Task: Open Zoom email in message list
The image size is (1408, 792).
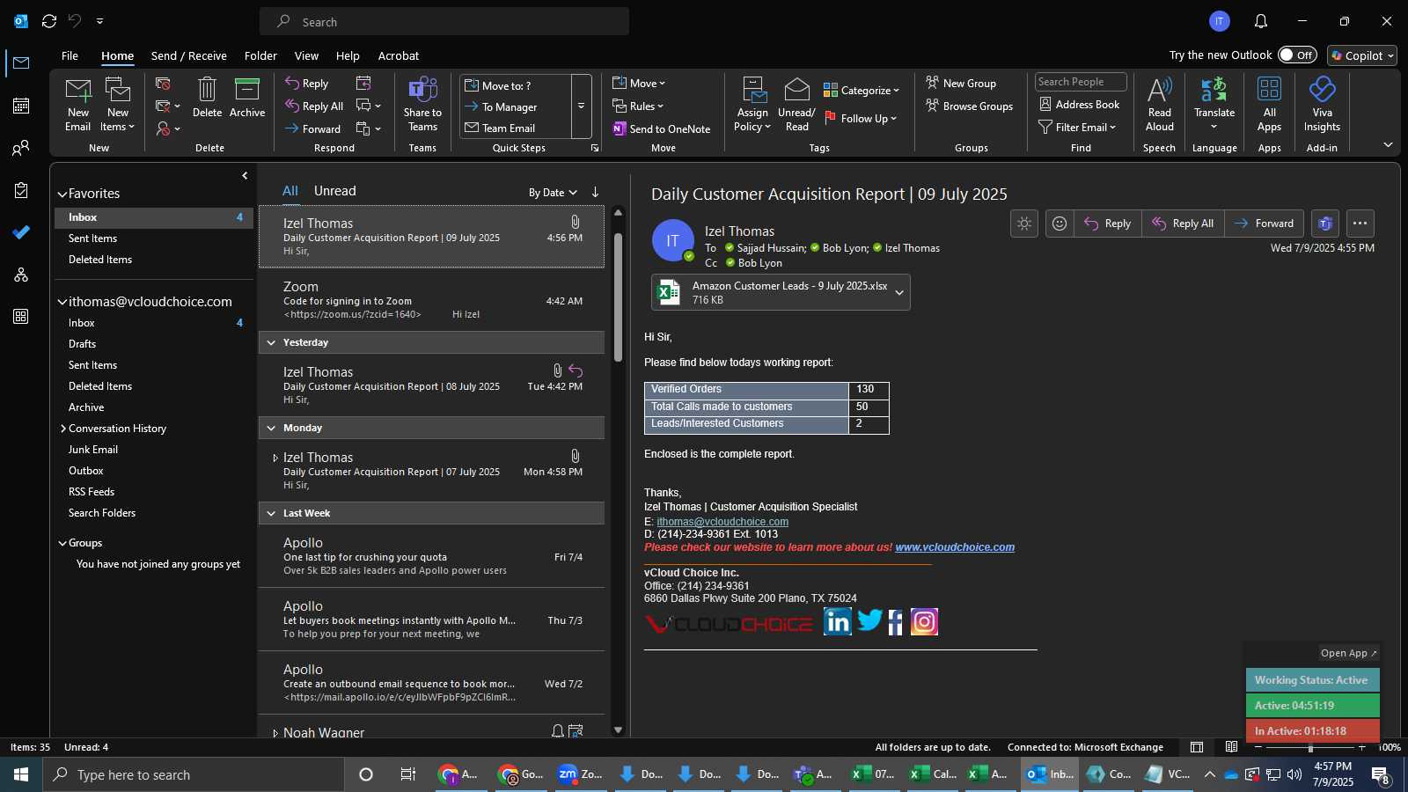Action: coord(431,299)
